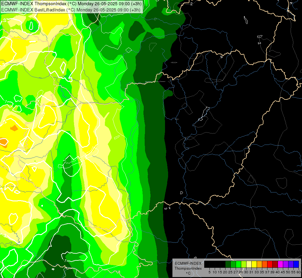Click the legend scale value 50
This screenshot has height=278, width=302.
click(x=288, y=272)
